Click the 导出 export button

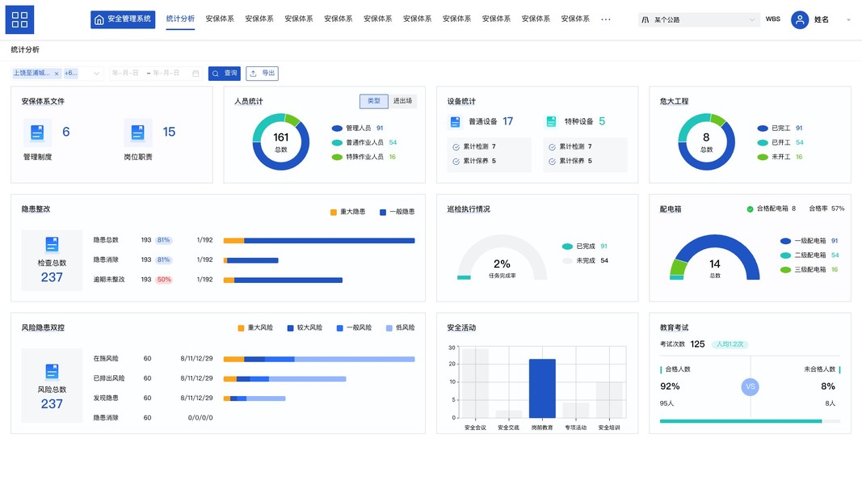pos(262,73)
